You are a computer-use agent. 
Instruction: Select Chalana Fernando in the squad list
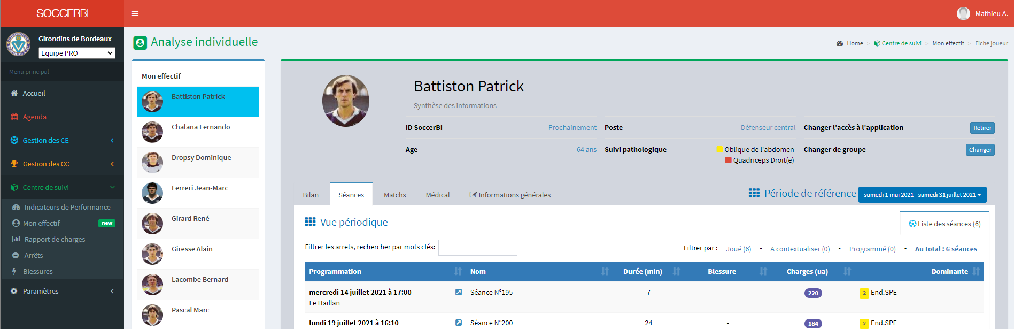(198, 132)
